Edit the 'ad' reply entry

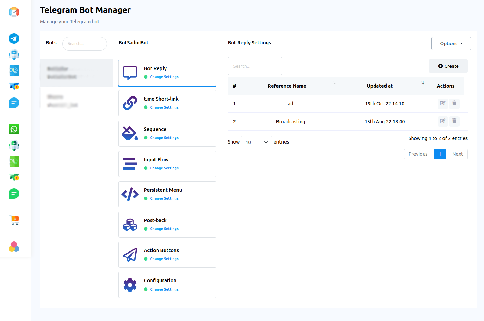pos(442,103)
